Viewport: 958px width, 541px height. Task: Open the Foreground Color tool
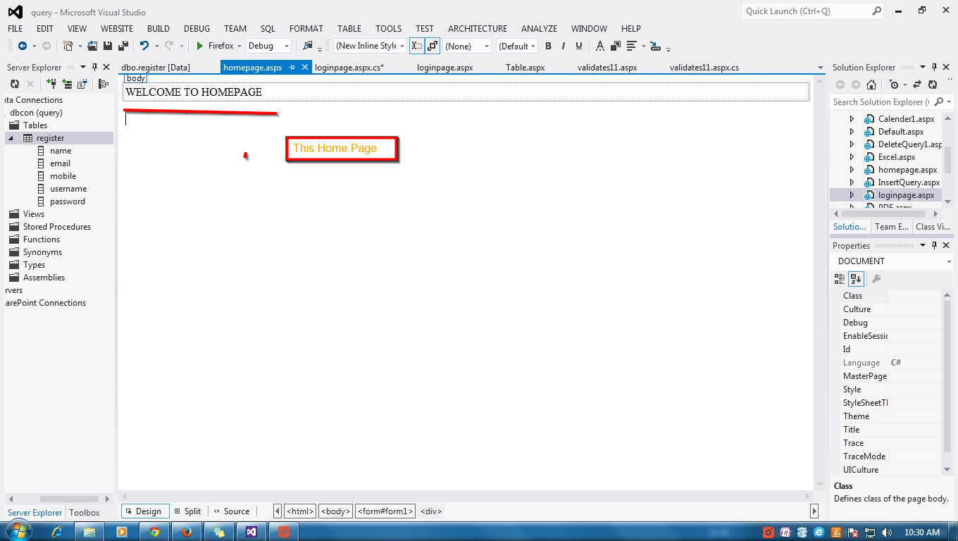[x=600, y=46]
